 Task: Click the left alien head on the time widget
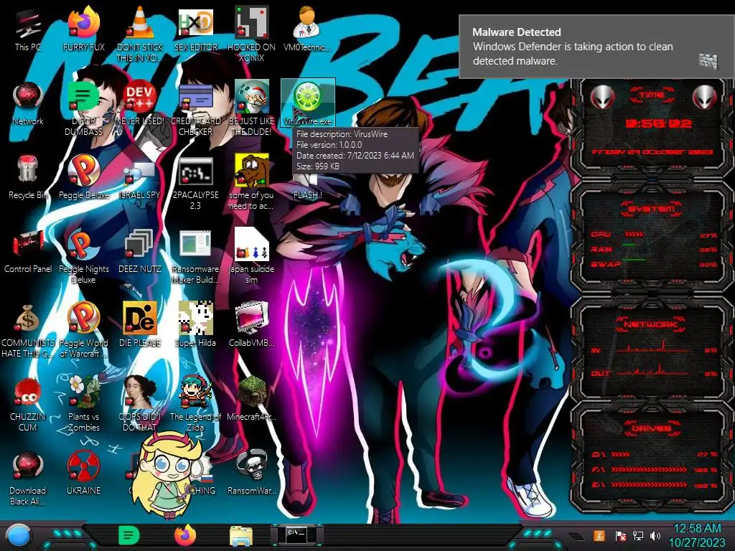[x=601, y=98]
